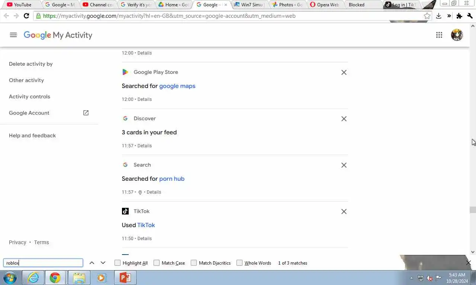Click the muted volume tray icon
The image size is (476, 285).
pos(430,278)
